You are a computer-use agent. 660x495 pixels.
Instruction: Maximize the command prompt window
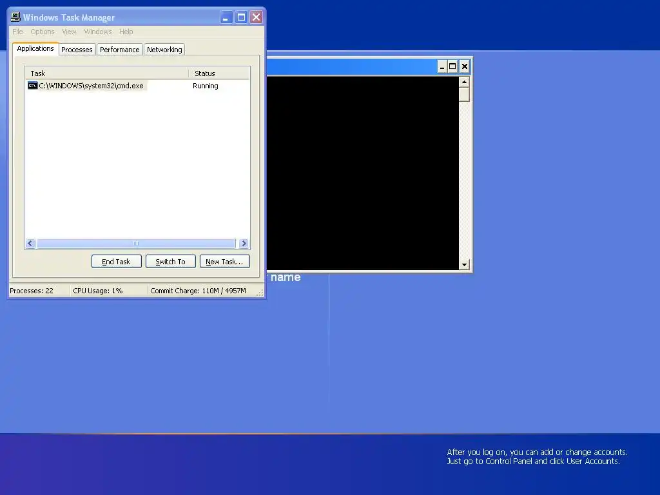pos(452,66)
